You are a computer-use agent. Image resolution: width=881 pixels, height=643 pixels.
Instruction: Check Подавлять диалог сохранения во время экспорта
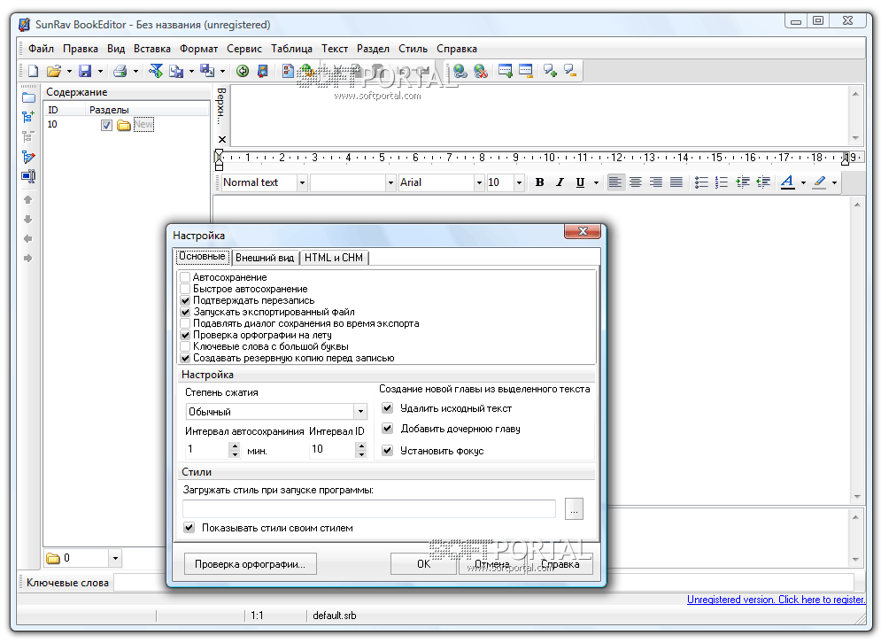pos(185,323)
